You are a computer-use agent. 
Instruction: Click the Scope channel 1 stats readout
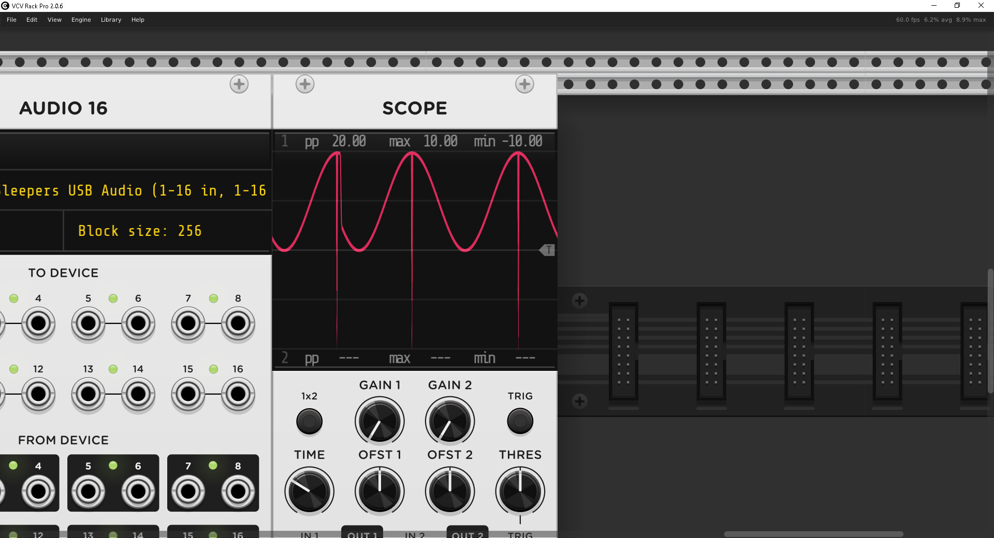[415, 141]
